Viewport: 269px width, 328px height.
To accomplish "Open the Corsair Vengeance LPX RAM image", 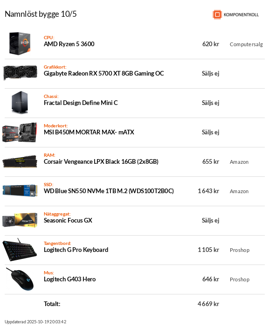I will point(20,161).
